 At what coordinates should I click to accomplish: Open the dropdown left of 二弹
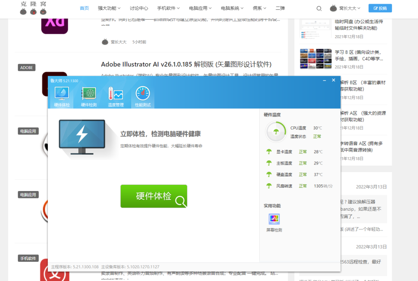(259, 8)
